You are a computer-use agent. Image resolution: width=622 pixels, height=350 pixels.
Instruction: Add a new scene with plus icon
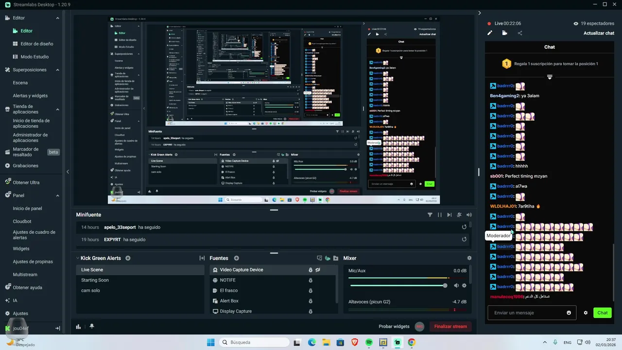[x=128, y=258]
